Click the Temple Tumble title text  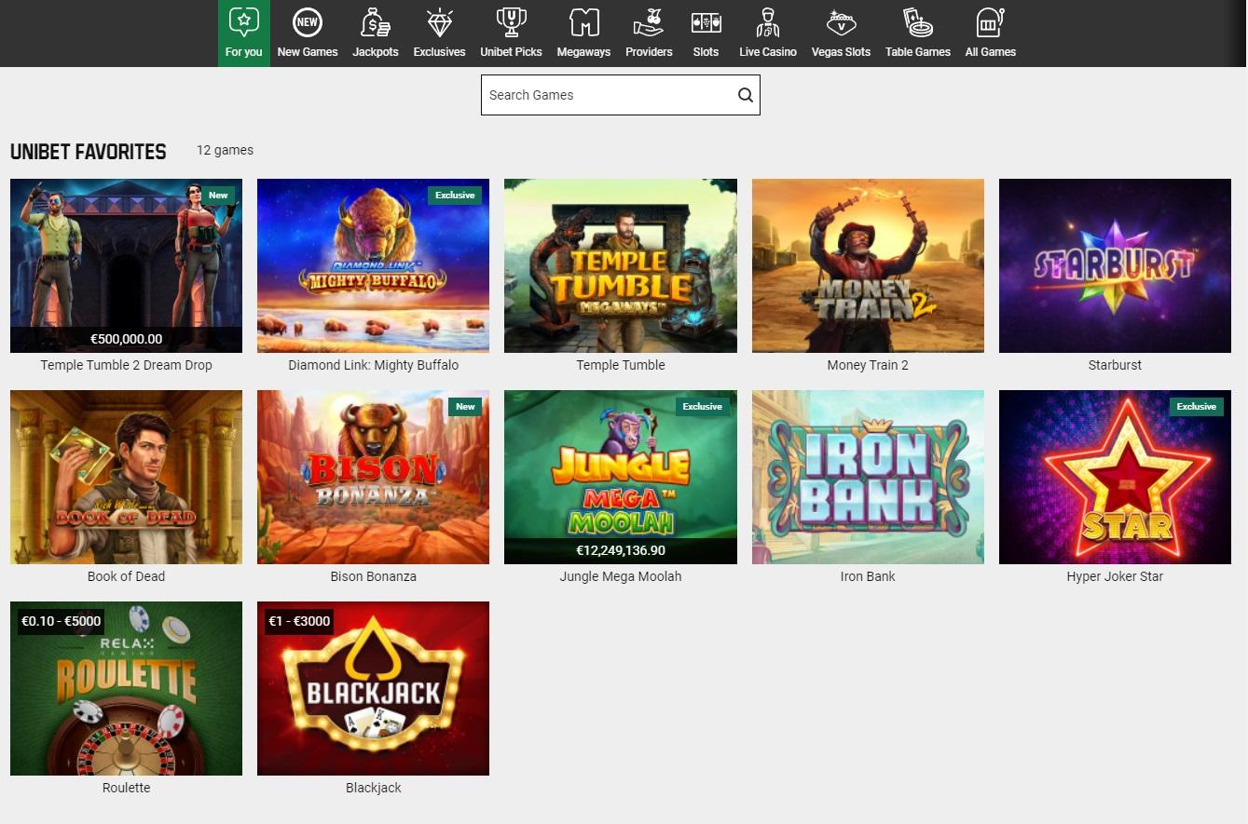click(621, 365)
